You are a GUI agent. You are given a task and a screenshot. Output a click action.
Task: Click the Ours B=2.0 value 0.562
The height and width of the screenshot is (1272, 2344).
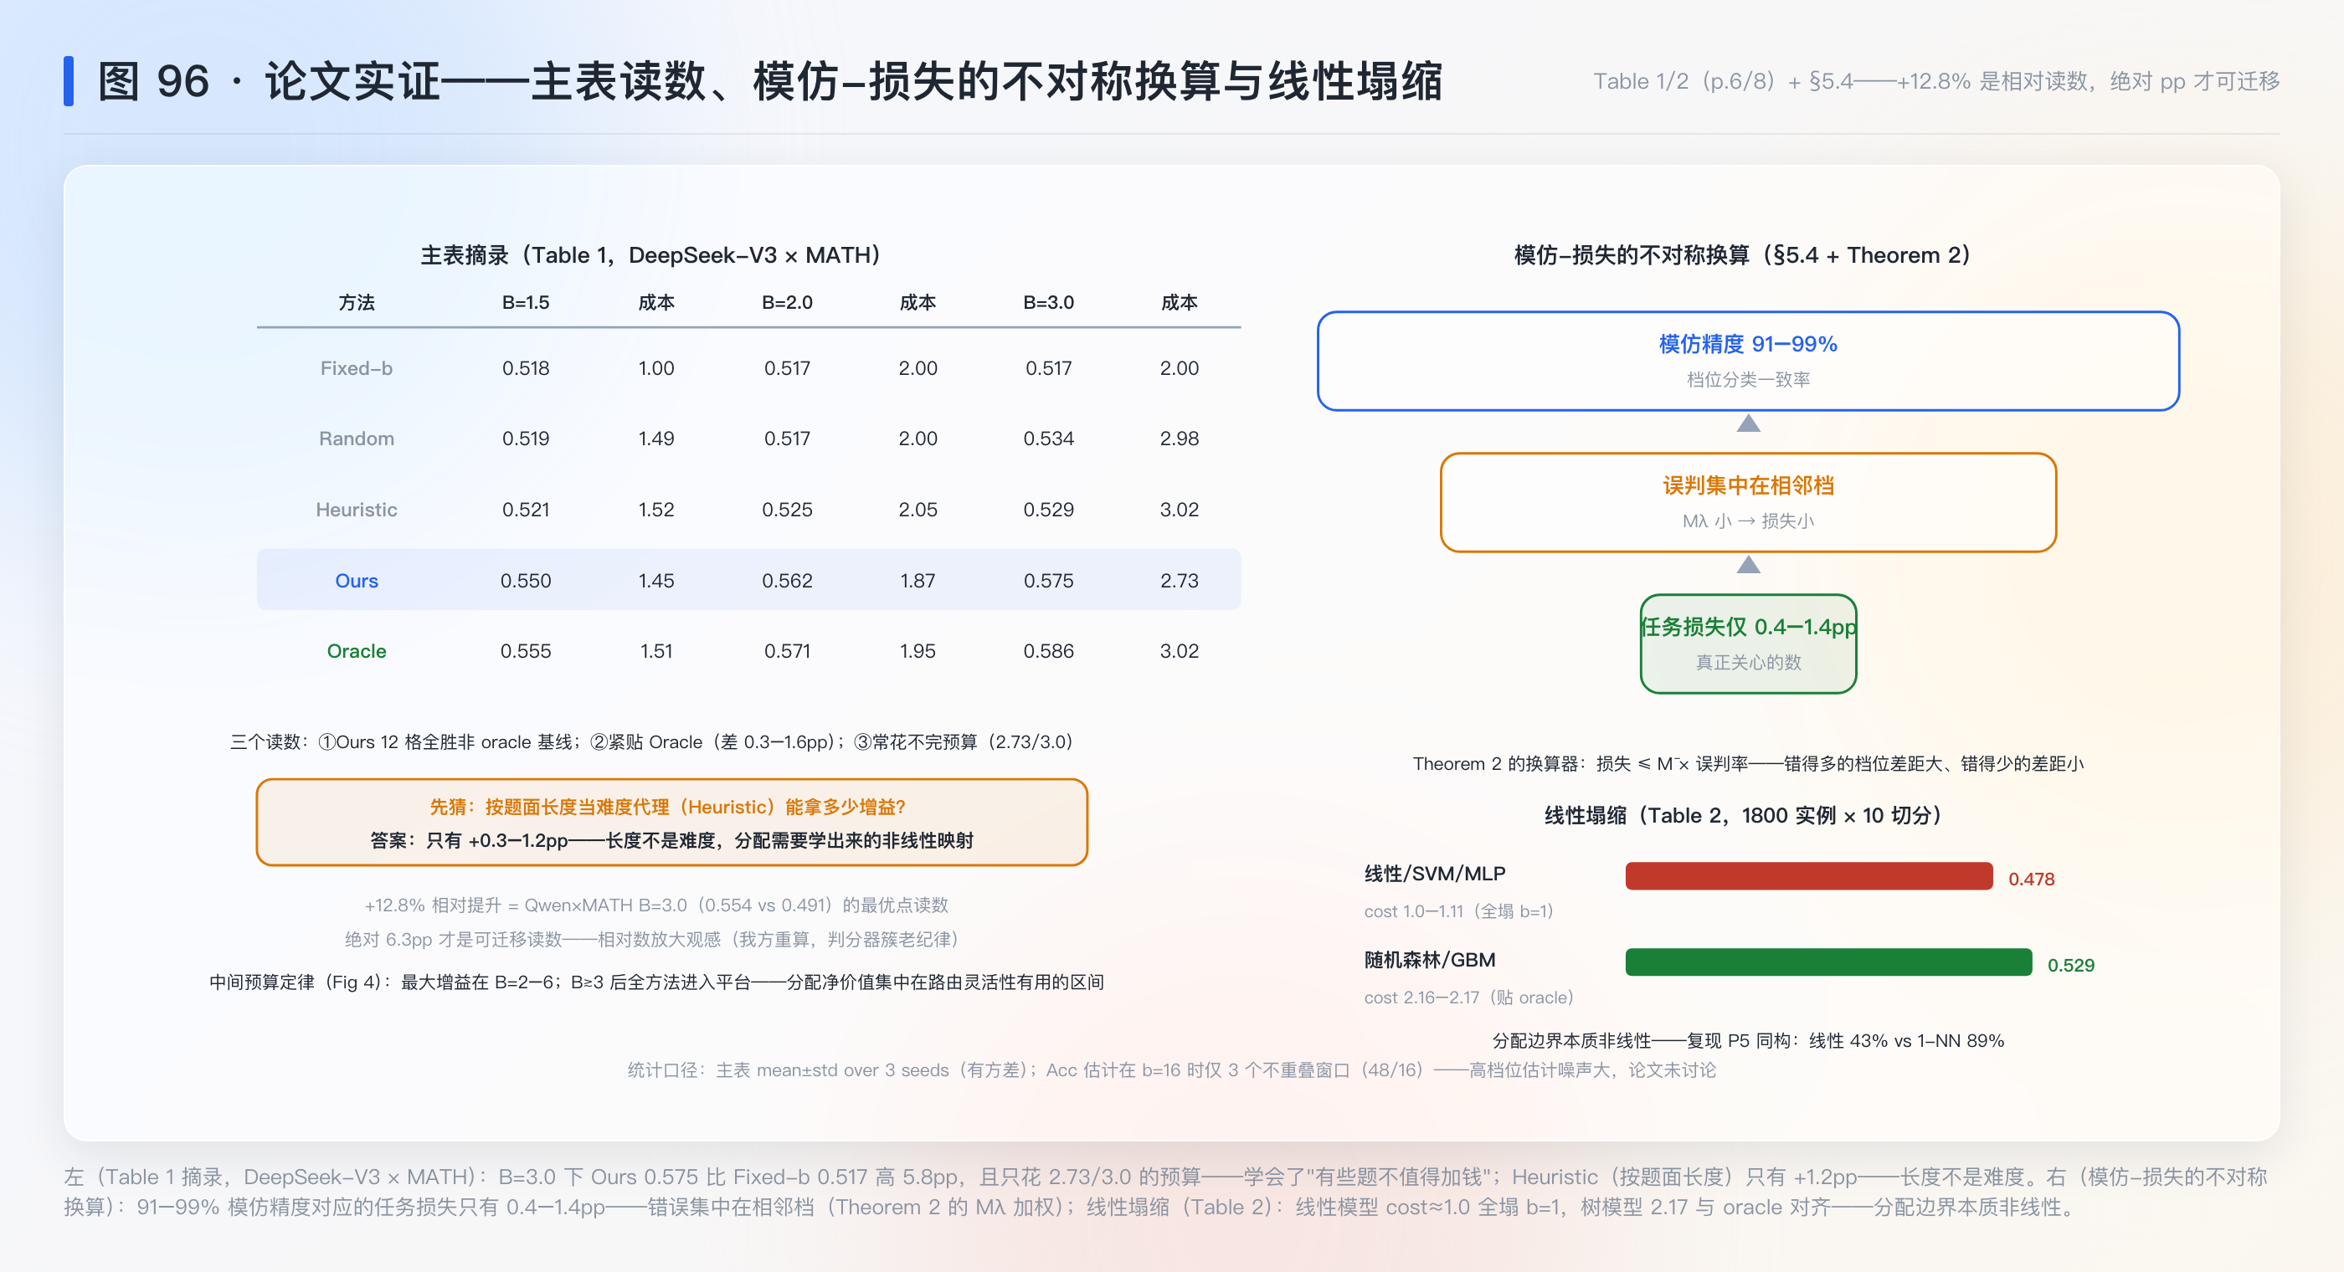tap(787, 581)
